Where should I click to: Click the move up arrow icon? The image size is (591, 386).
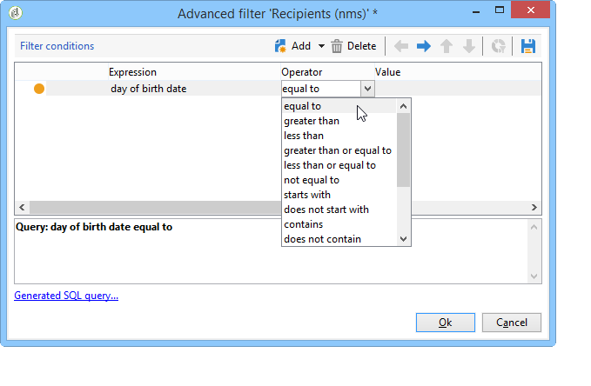[x=447, y=46]
